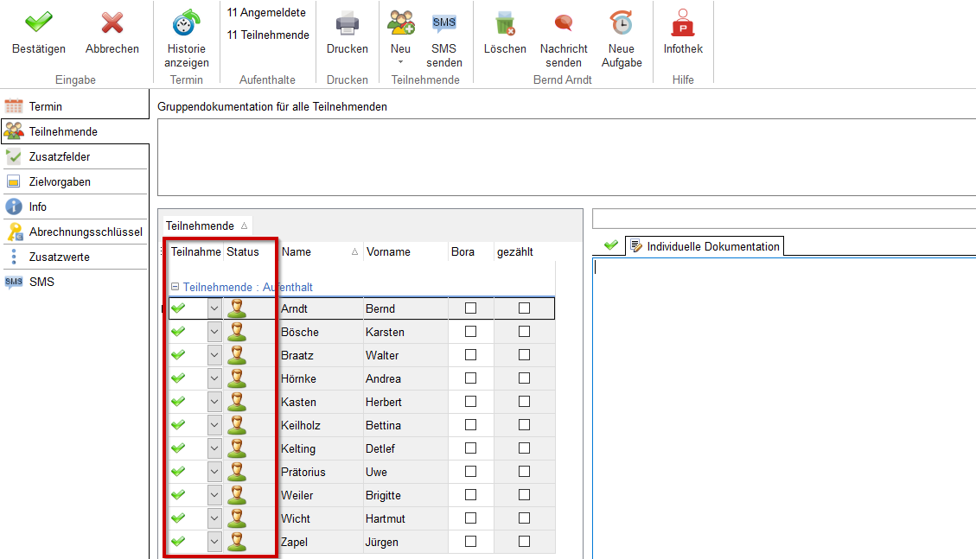Click the Löschen trash bin icon
The height and width of the screenshot is (559, 976).
point(505,22)
